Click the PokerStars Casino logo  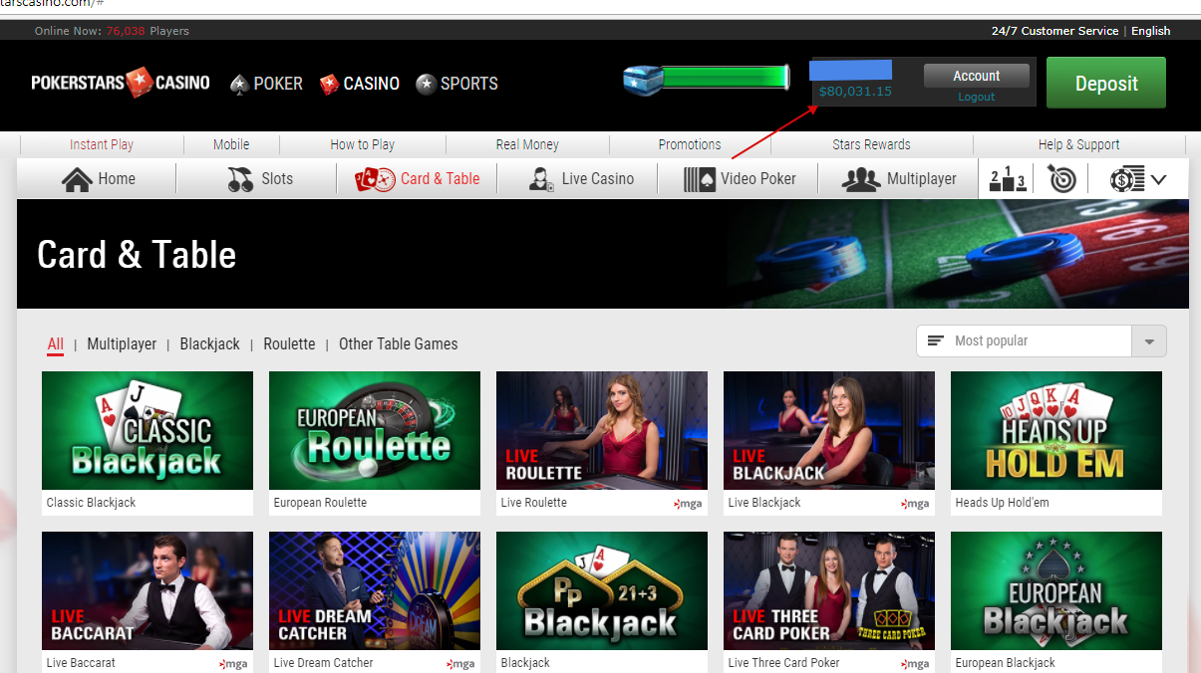(121, 83)
